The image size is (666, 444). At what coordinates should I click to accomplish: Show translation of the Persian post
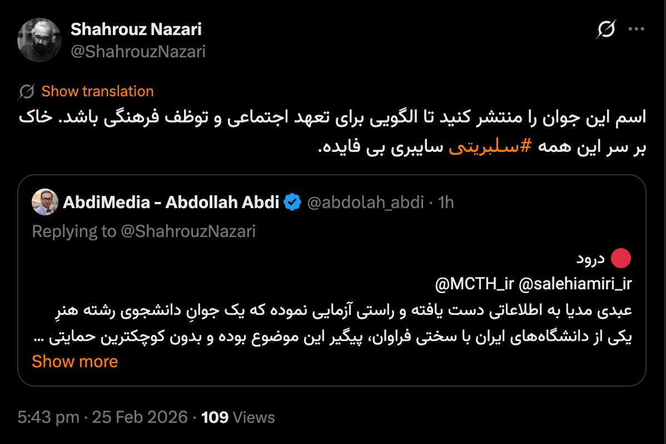pos(97,91)
